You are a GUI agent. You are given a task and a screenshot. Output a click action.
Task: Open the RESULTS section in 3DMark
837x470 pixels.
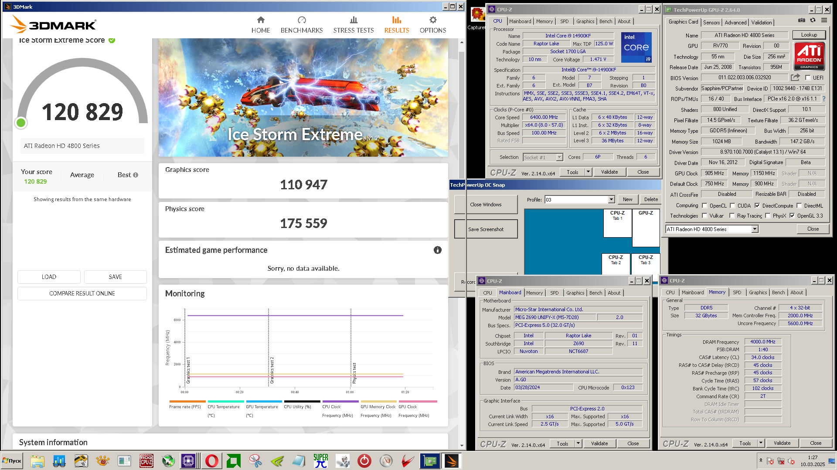(x=397, y=25)
